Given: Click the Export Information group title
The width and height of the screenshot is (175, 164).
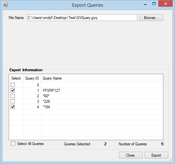Looking at the screenshot, I should (x=26, y=70).
